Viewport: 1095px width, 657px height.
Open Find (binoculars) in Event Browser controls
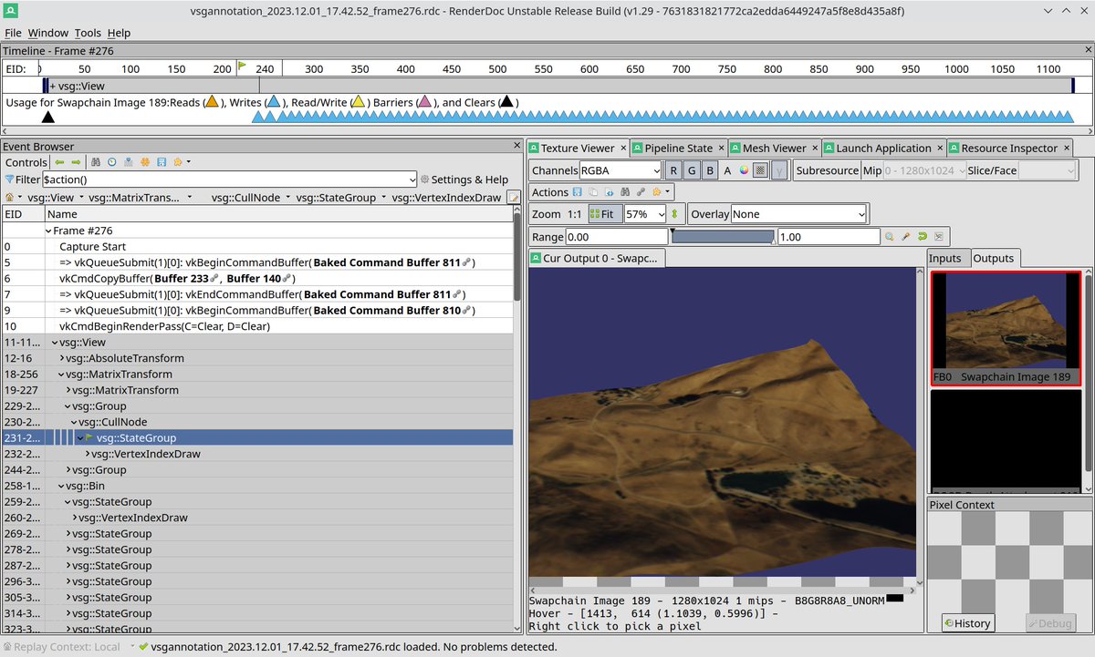click(96, 162)
